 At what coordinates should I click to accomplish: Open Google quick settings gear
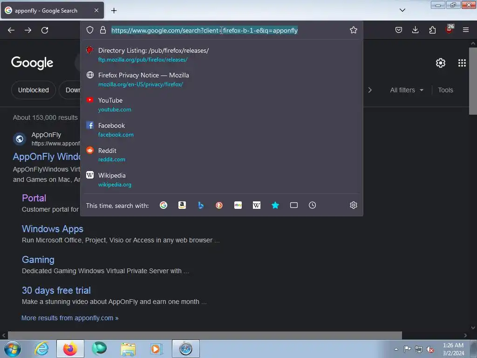(441, 63)
